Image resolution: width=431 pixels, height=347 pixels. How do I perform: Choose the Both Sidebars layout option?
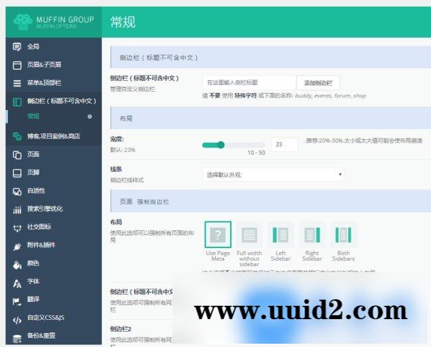point(343,235)
